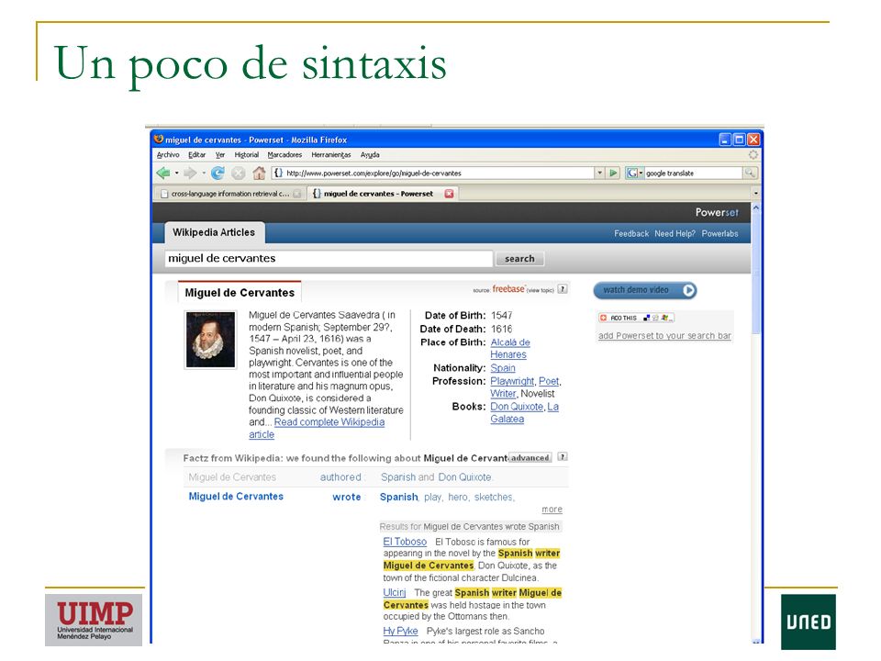Open the Feedback link

(631, 233)
